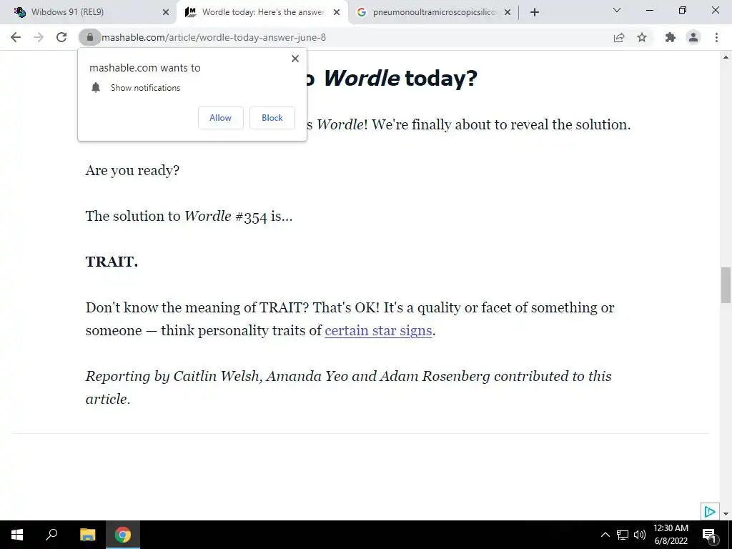Click the 'Reporting by Caitlin Welsh' credit line
This screenshot has height=549, width=732.
pos(348,387)
